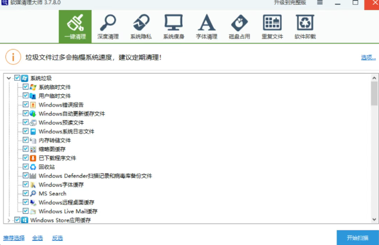Toggle Windows Live Mail缓存 checkbox

click(x=25, y=211)
